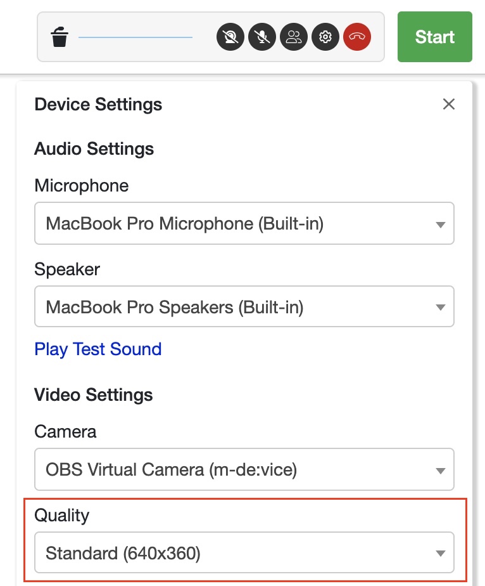Viewport: 485px width, 586px height.
Task: Click the Quality field label
Action: [x=62, y=516]
